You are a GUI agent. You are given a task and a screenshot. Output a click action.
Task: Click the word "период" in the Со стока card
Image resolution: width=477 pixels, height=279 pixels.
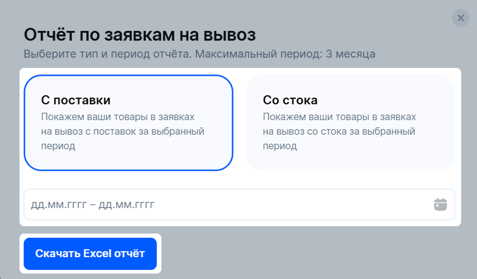click(280, 146)
